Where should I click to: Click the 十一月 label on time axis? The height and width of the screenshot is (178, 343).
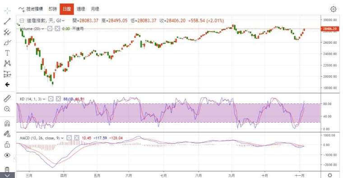click(300, 175)
